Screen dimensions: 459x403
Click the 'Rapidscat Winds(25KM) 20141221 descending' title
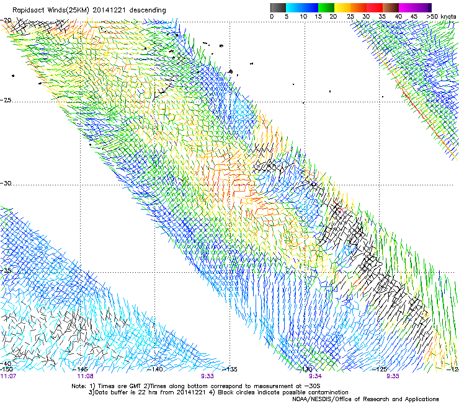pyautogui.click(x=89, y=10)
